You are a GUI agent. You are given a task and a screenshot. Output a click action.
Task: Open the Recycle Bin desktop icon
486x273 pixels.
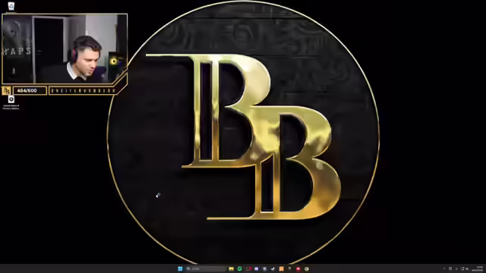coord(11,6)
